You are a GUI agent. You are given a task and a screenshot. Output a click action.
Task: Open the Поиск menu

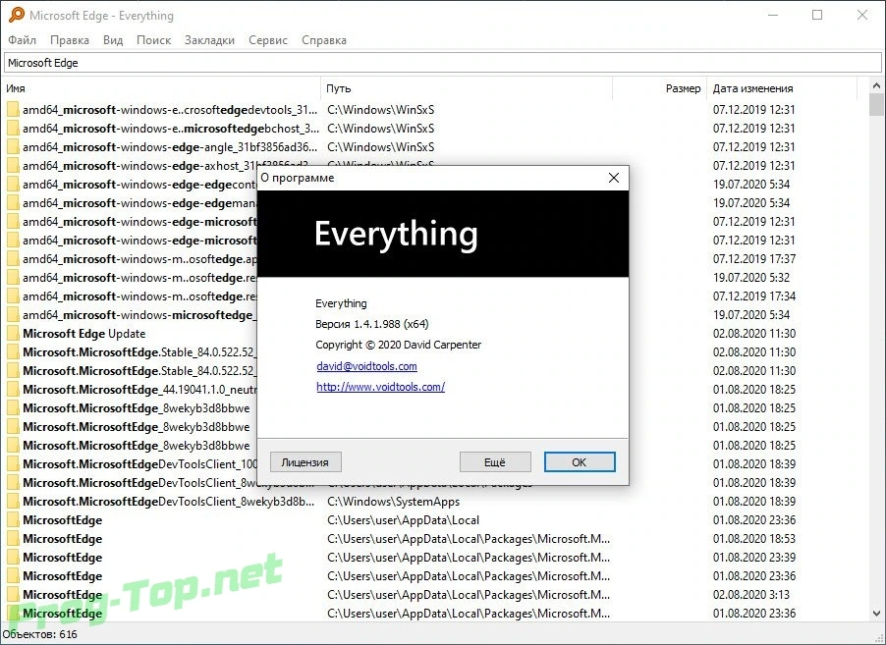[153, 40]
